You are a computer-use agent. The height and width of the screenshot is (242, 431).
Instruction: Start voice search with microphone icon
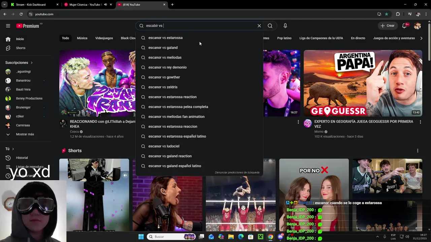285,26
